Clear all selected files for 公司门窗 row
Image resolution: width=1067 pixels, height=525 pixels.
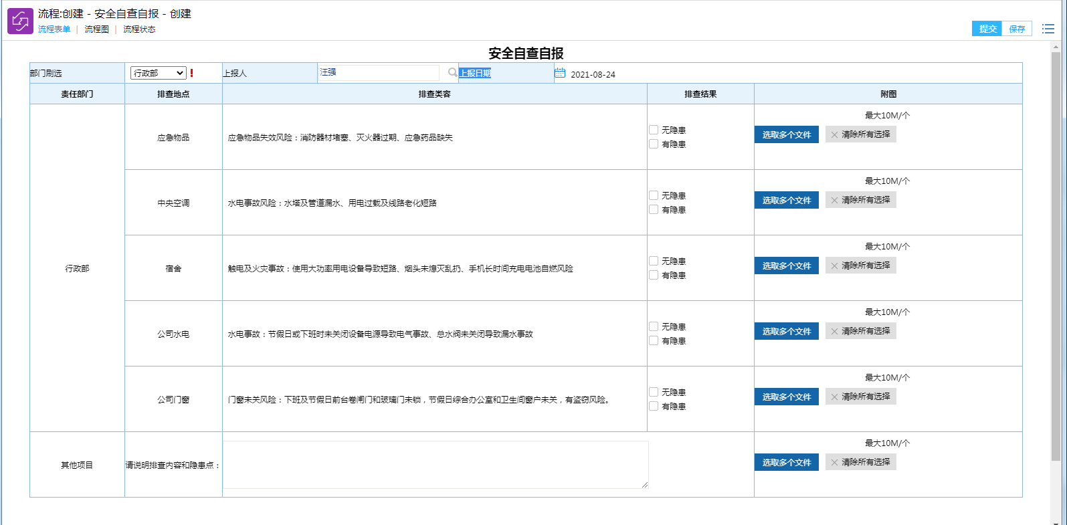[860, 397]
